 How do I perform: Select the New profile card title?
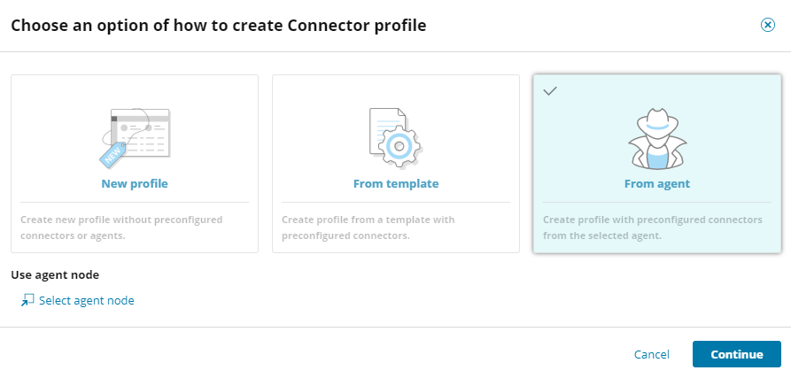(x=135, y=184)
